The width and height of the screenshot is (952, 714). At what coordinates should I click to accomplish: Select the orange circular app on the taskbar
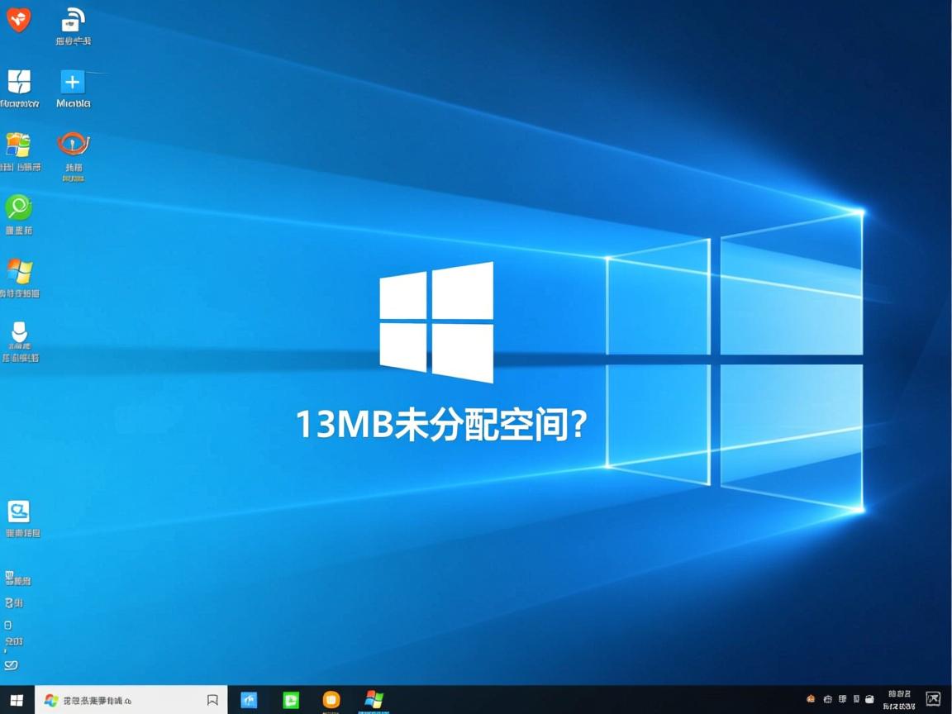pos(331,700)
